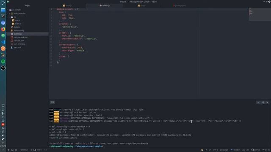Viewport: 271px width, 152px height.
Task: Launch Visual Studio Code from dock
Action: [x=3, y=42]
